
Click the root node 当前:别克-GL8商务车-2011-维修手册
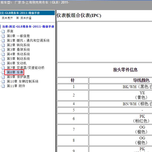tap(28, 27)
